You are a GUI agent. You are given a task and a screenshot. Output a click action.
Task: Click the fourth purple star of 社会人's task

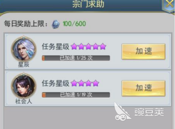96,83
